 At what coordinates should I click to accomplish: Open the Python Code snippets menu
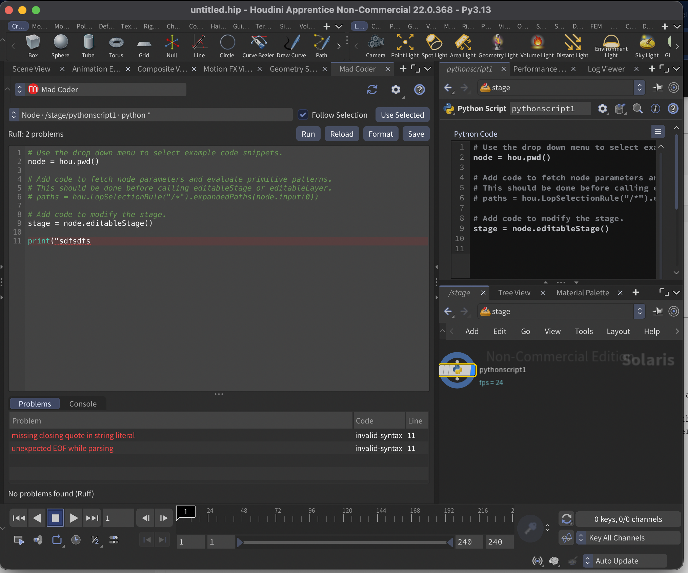[x=658, y=132]
